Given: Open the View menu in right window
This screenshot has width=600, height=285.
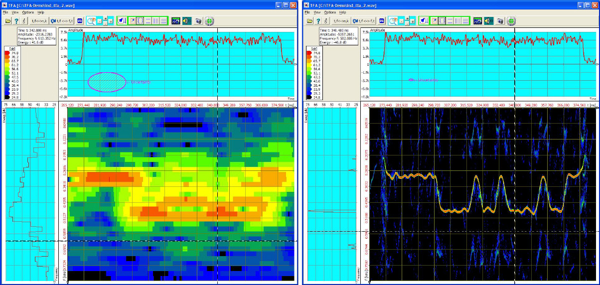Looking at the screenshot, I should pos(318,12).
